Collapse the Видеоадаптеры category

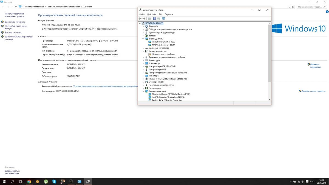click(143, 39)
